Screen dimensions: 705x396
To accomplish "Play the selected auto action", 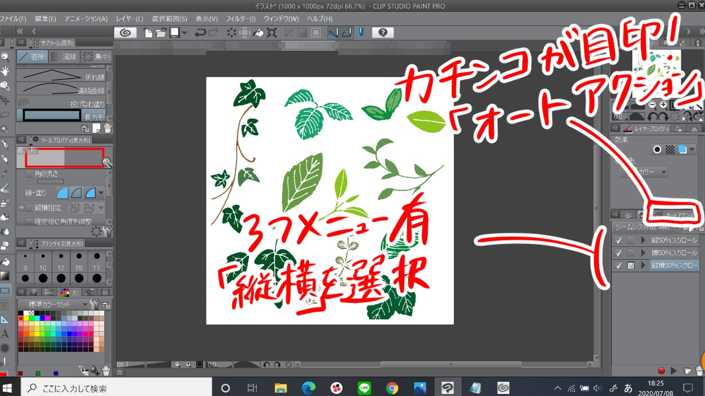I will click(673, 371).
